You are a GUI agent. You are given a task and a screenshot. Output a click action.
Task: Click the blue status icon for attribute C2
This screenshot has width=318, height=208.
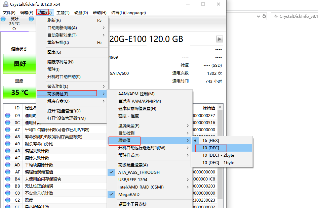coord(8,200)
